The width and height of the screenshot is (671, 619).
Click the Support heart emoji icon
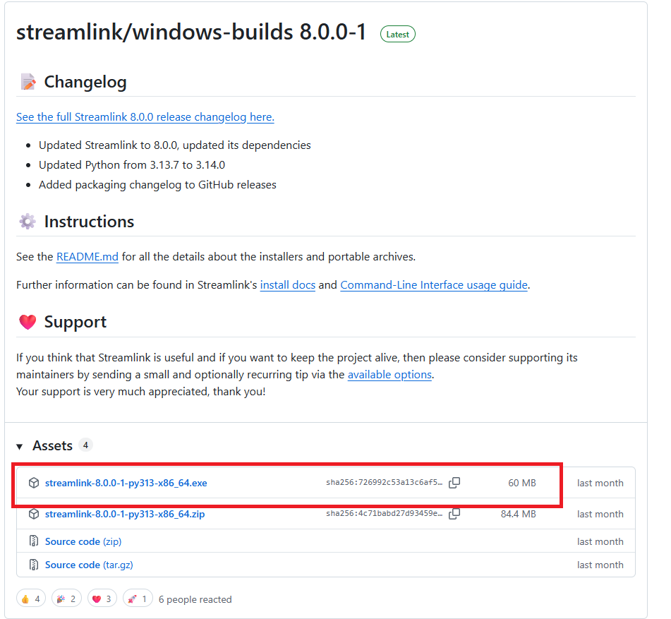click(25, 321)
